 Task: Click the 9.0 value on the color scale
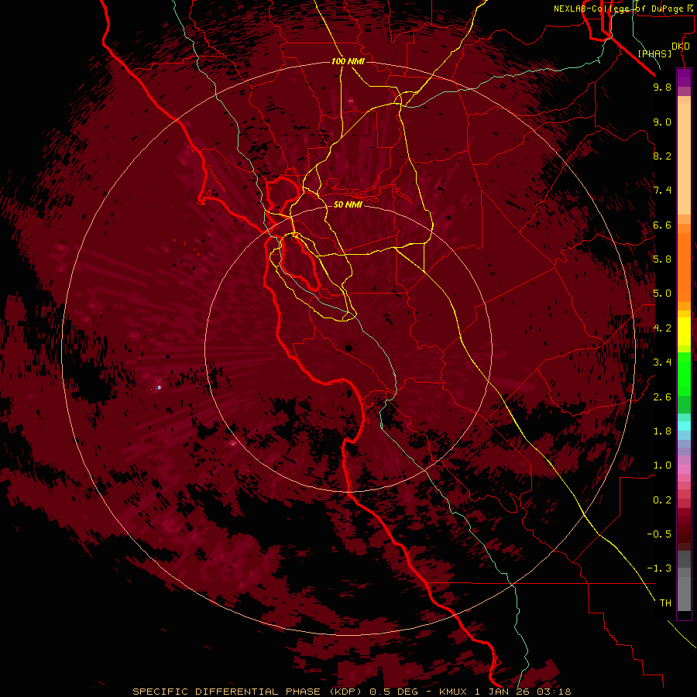662,122
